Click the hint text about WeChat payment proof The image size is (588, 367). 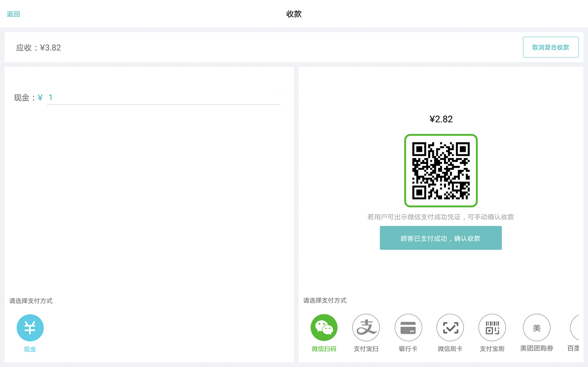[x=441, y=217]
